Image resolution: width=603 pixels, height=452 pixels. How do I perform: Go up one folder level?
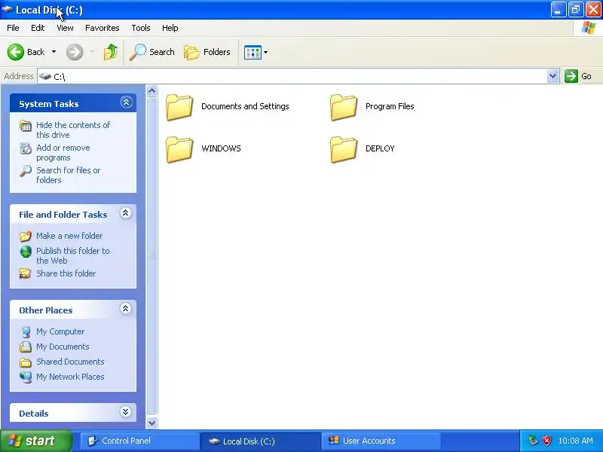click(111, 52)
